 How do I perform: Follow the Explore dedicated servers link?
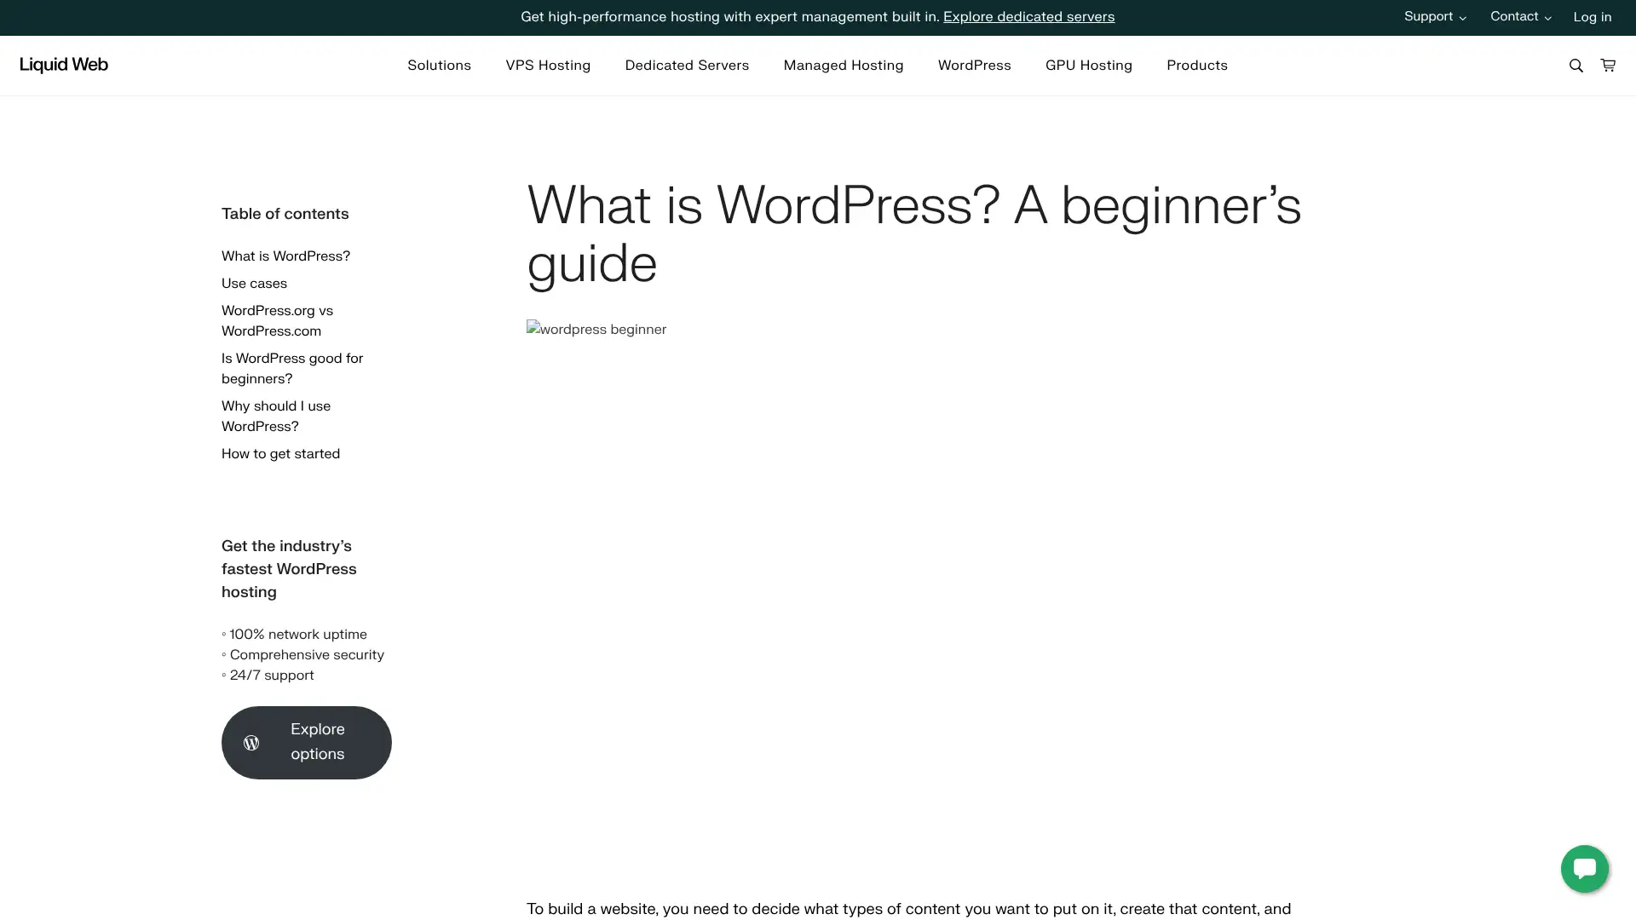click(1028, 17)
